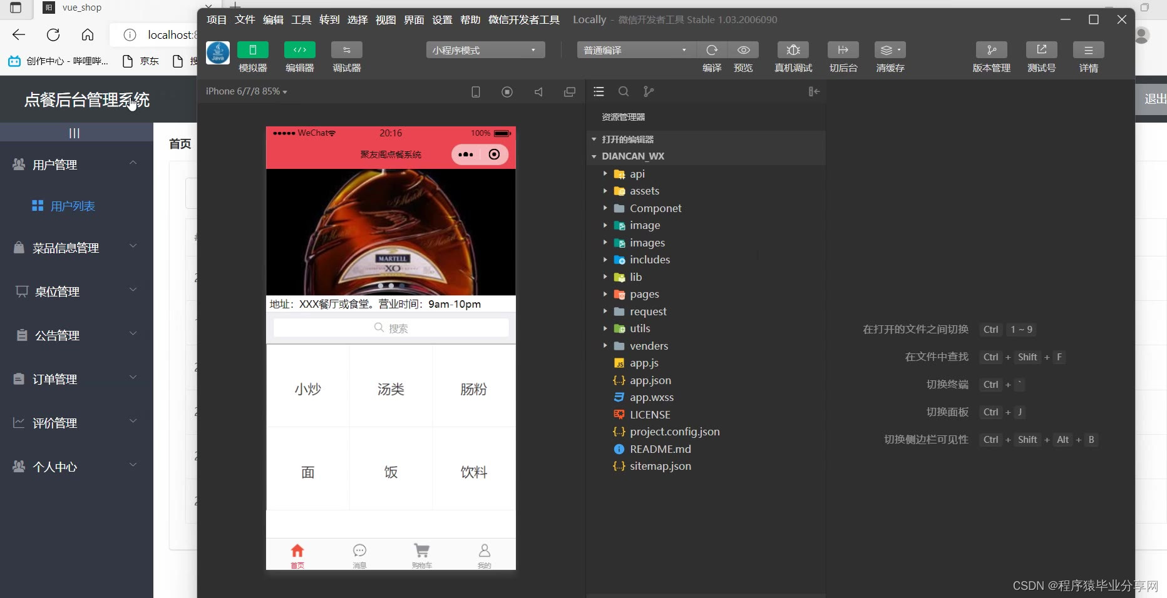Screen dimensions: 1167x598
Task: Open version management
Action: click(x=992, y=50)
